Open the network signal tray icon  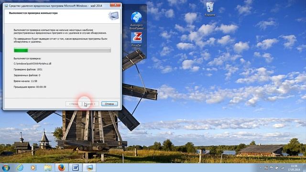coord(283,168)
